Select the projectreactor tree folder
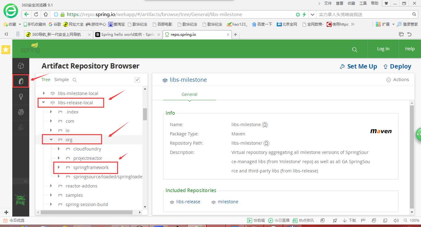421x227 pixels. (x=88, y=158)
